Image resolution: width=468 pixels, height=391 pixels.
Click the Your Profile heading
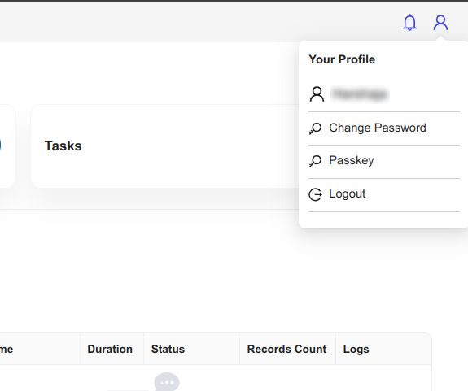342,59
